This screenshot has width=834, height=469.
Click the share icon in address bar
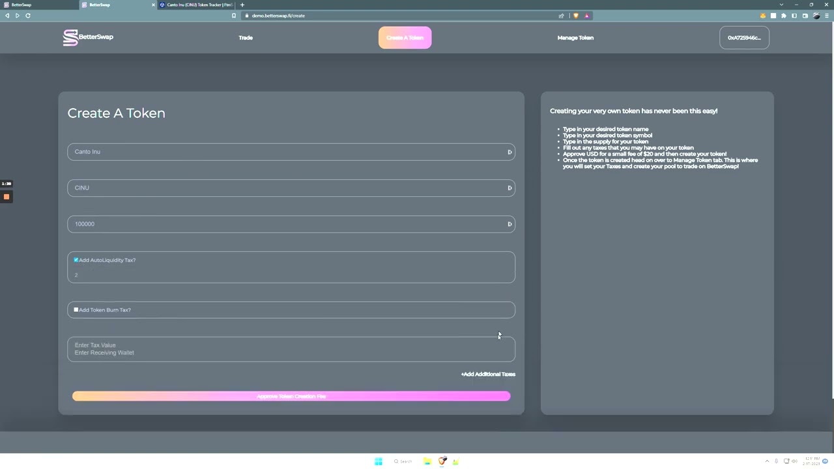tap(561, 16)
